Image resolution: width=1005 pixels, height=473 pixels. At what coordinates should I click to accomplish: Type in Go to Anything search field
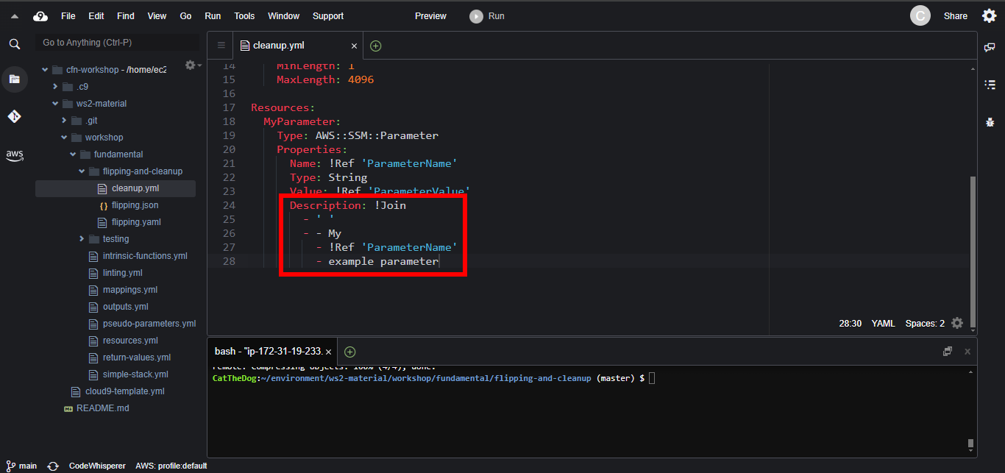(118, 43)
